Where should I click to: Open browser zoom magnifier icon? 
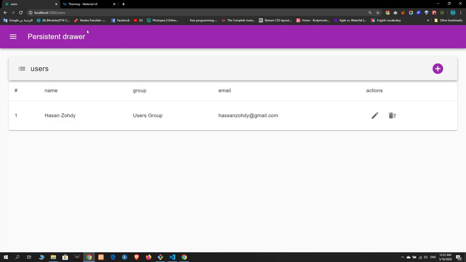pyautogui.click(x=370, y=13)
